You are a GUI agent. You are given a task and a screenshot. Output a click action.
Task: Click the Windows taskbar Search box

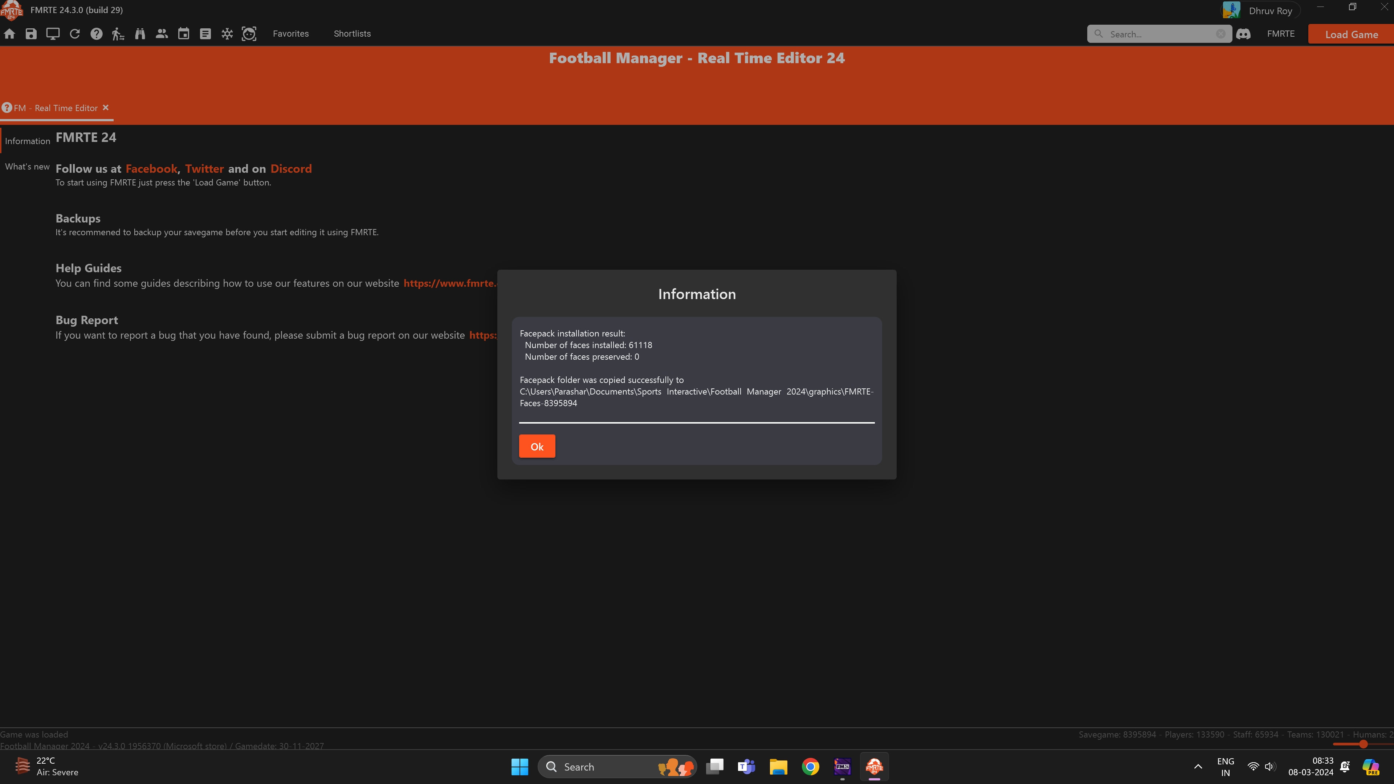pos(617,767)
